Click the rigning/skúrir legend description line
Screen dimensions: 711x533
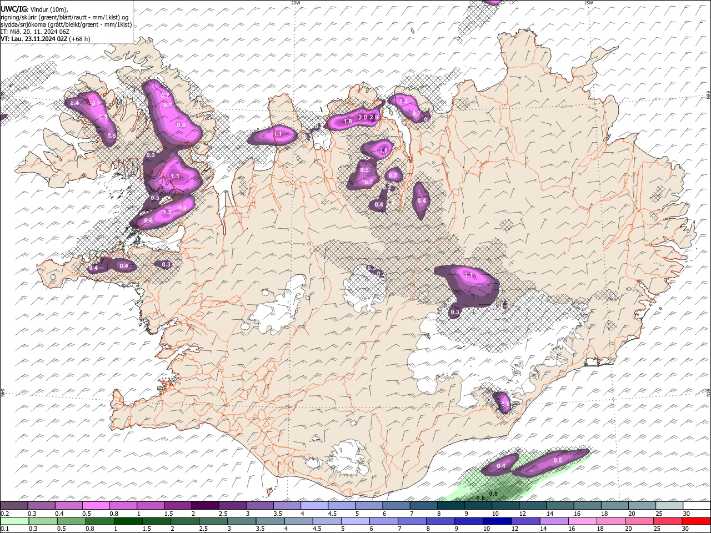point(64,17)
